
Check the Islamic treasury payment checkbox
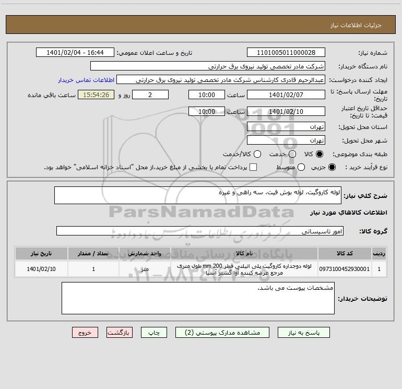click(x=253, y=167)
